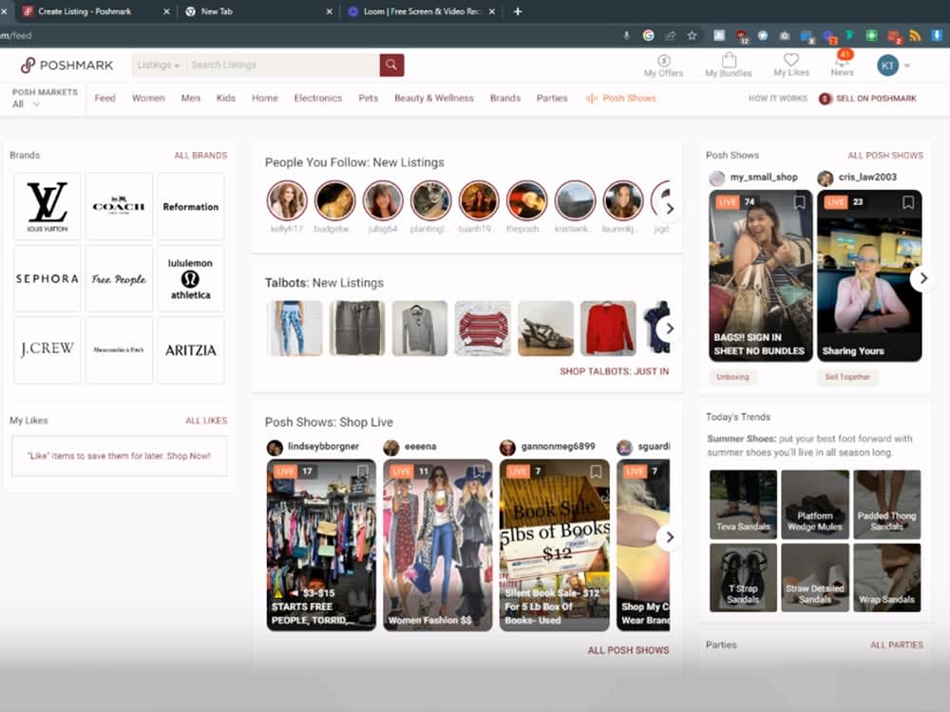Screen dimensions: 950x712
Task: Open the Silent Book Sale live show
Action: click(x=555, y=545)
